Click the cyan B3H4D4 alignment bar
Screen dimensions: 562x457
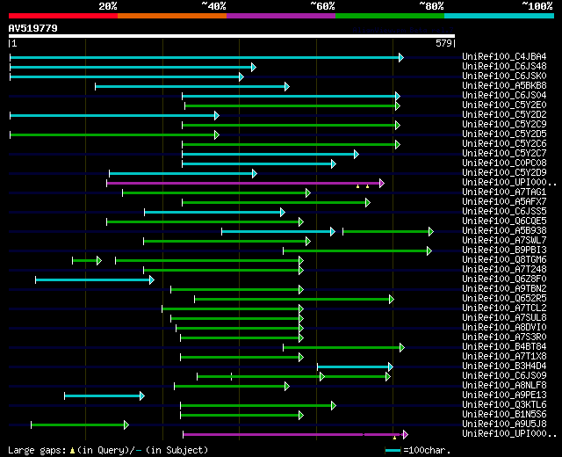[355, 367]
